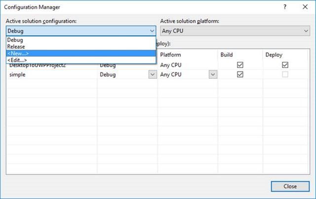Collapse the Active solution configuration combo box
The width and height of the screenshot is (316, 199).
pyautogui.click(x=152, y=31)
